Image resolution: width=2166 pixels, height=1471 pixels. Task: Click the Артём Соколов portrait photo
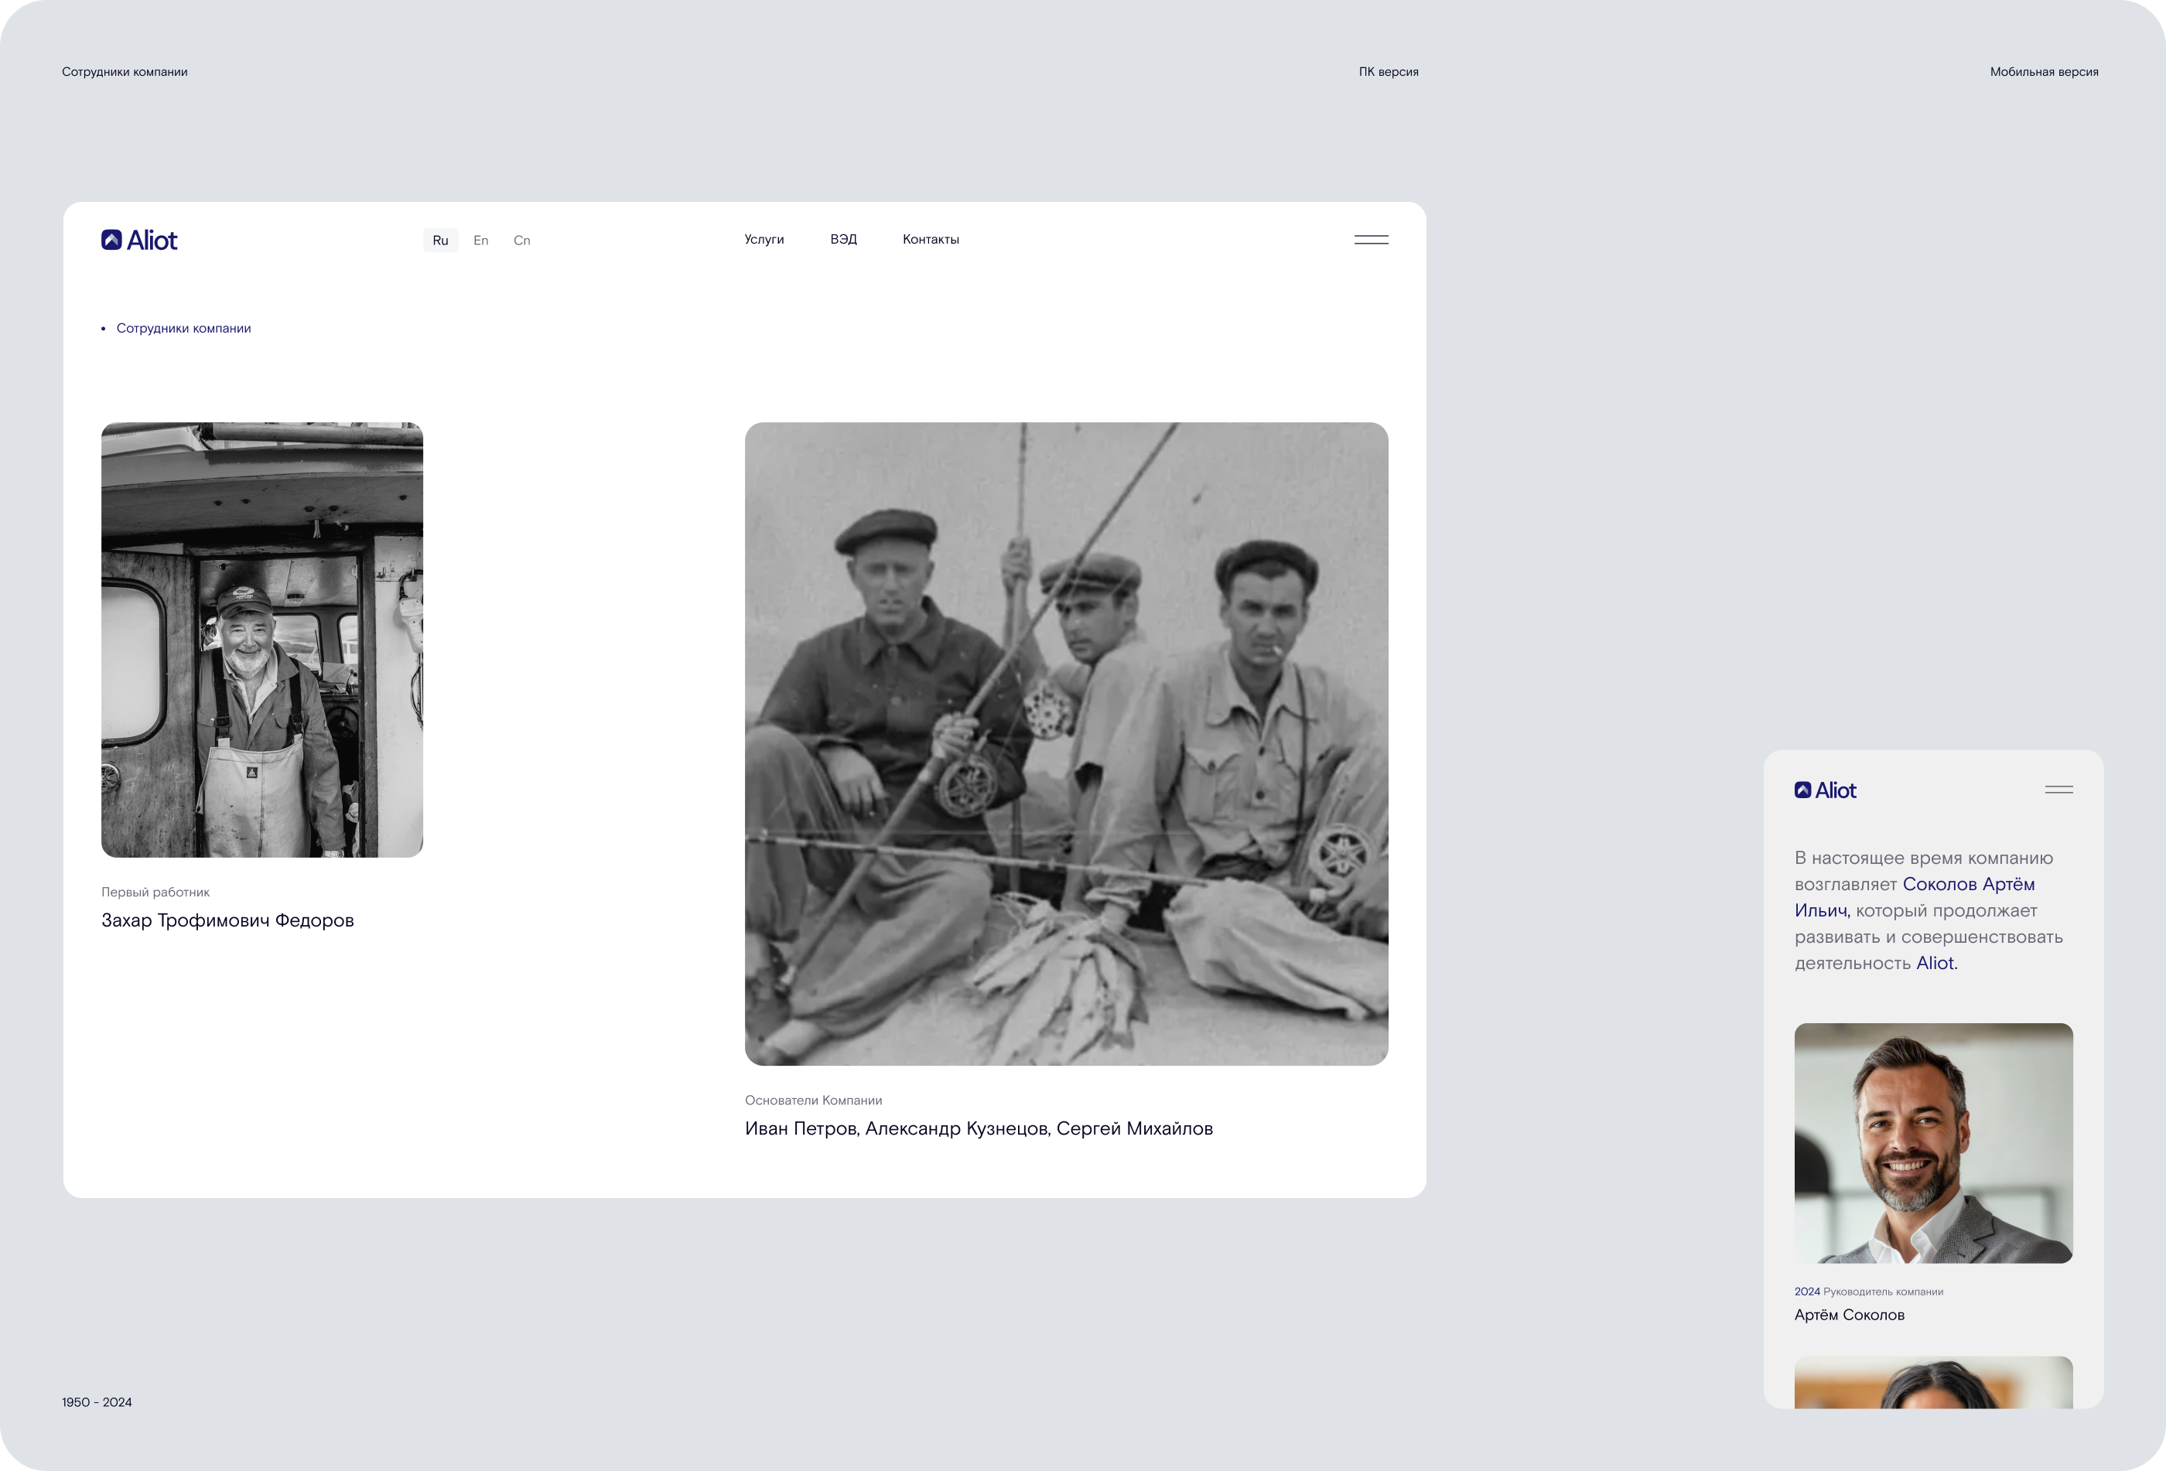click(x=1933, y=1142)
